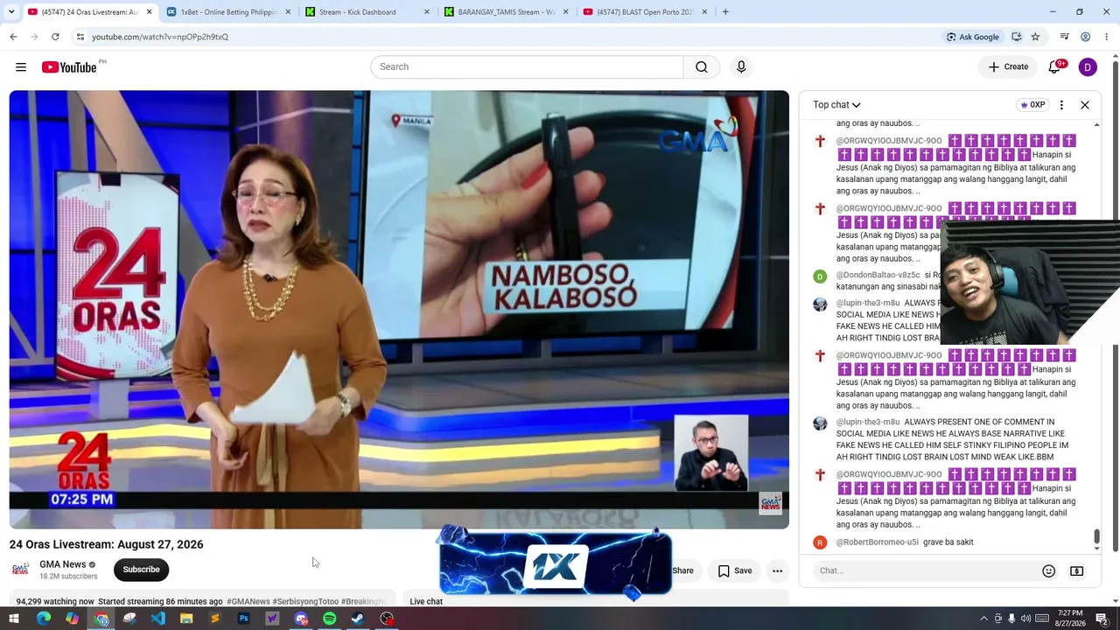Open the Super Chat purchase icon
Viewport: 1120px width, 630px height.
(1077, 570)
